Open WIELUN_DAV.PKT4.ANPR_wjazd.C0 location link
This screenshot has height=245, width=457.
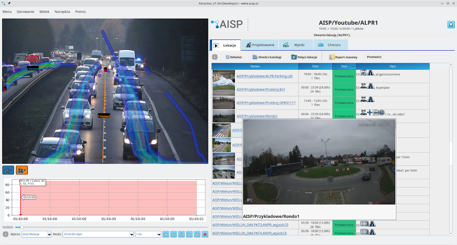[249, 233]
